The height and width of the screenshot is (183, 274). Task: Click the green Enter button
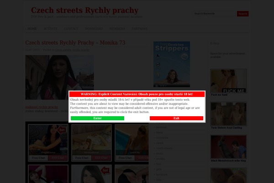[97, 118]
